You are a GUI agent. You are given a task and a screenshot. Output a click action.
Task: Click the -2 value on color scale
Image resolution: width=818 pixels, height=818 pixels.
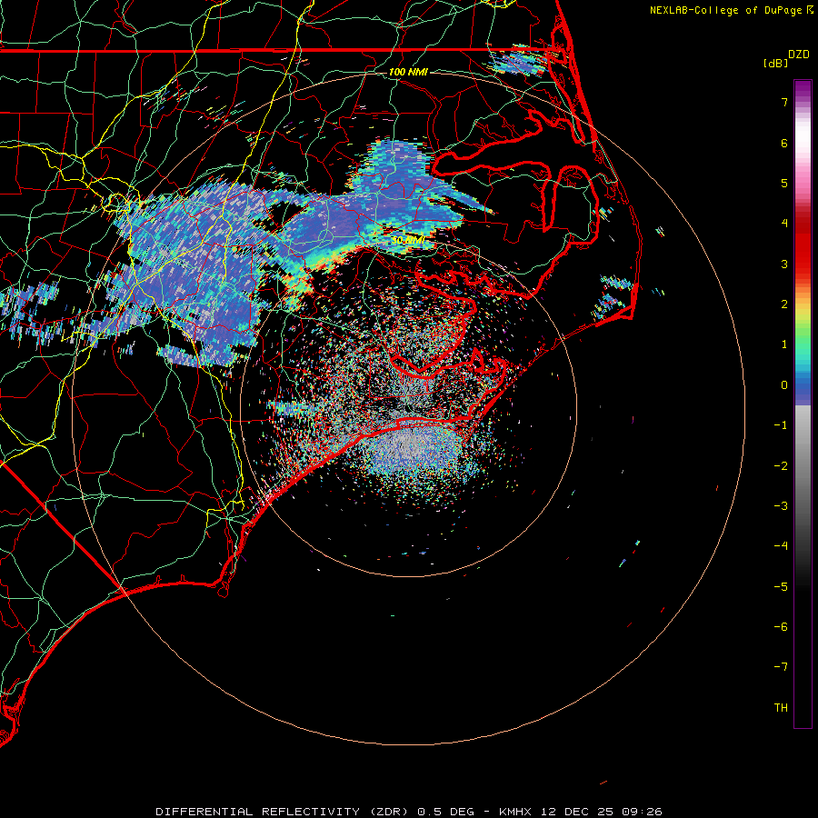(x=781, y=466)
